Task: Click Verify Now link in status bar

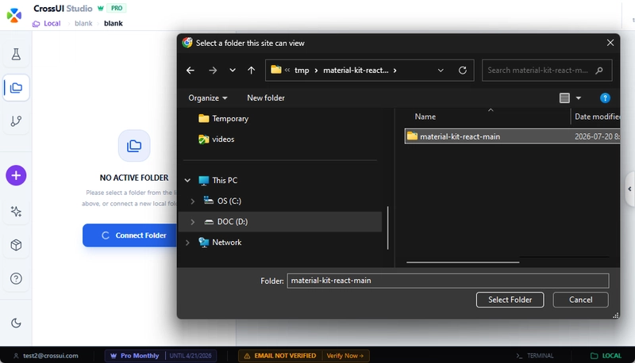Action: pos(345,356)
